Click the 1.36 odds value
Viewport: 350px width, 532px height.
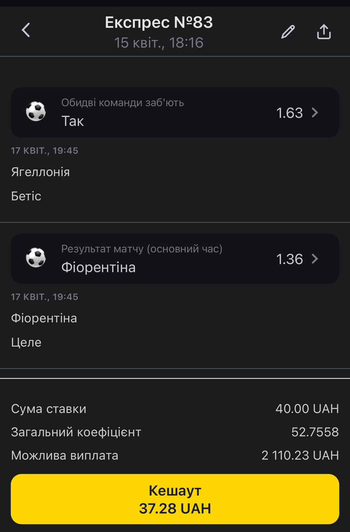click(x=289, y=259)
